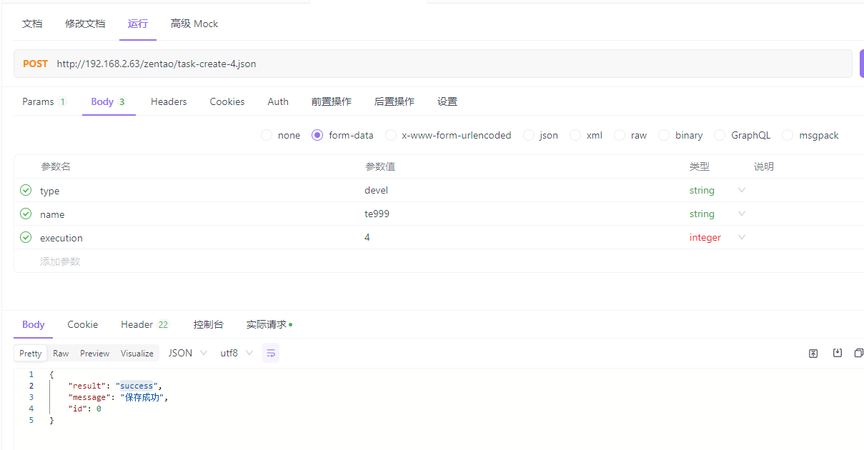
Task: Select the form-data body type
Action: (x=343, y=135)
